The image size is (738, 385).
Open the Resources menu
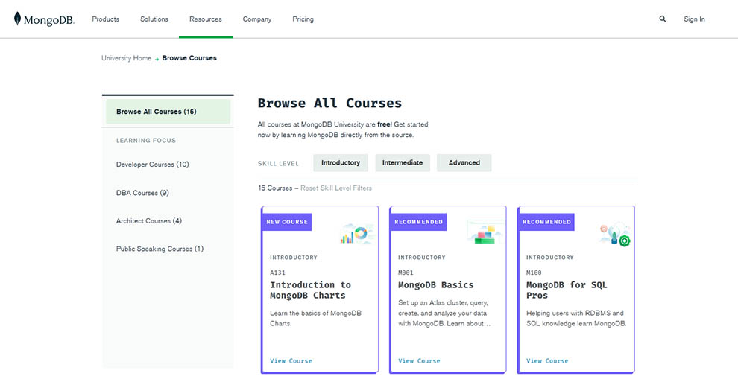206,19
